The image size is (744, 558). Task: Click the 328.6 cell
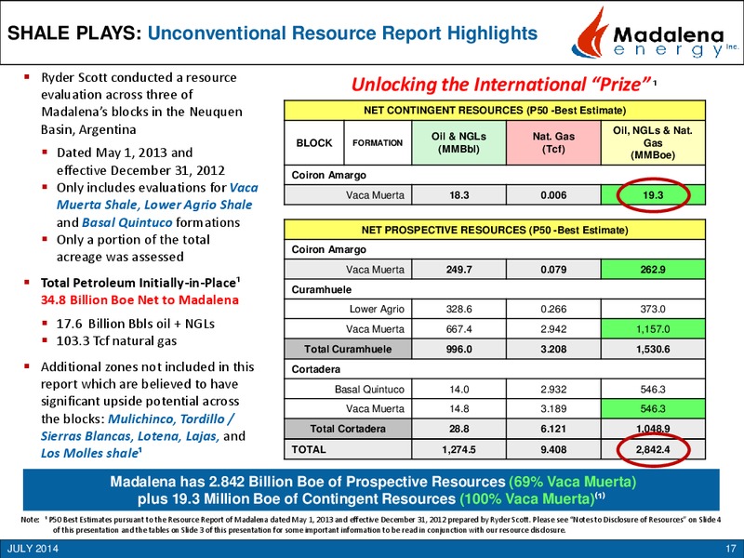tap(458, 310)
